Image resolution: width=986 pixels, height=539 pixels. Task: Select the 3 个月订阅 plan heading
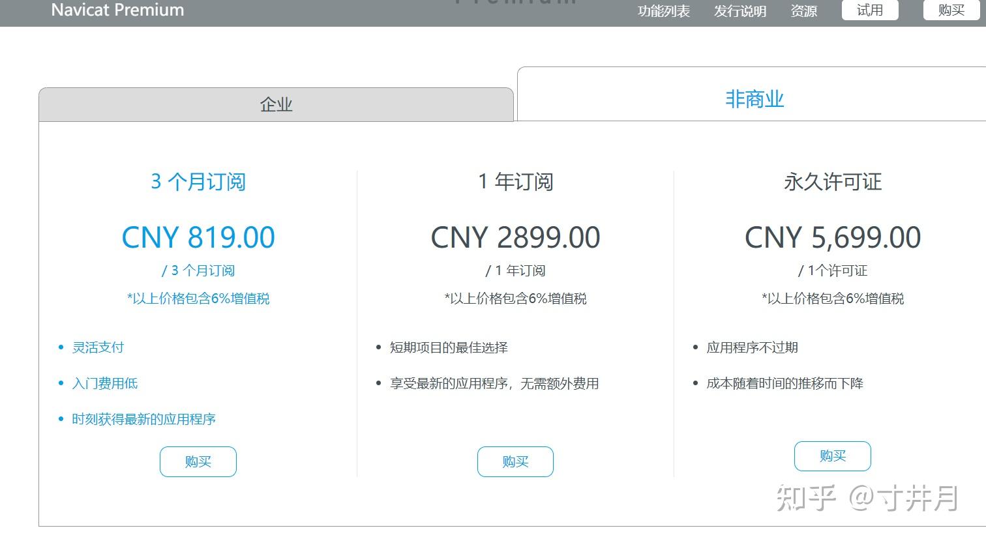click(x=198, y=181)
